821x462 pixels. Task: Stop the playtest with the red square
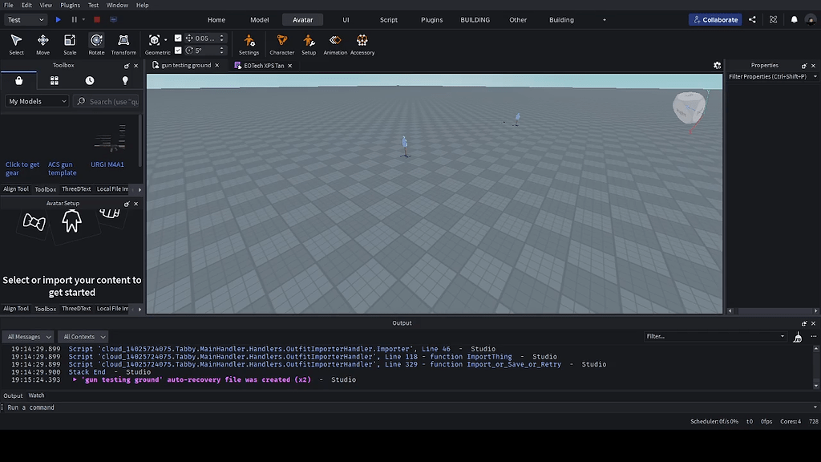tap(97, 20)
